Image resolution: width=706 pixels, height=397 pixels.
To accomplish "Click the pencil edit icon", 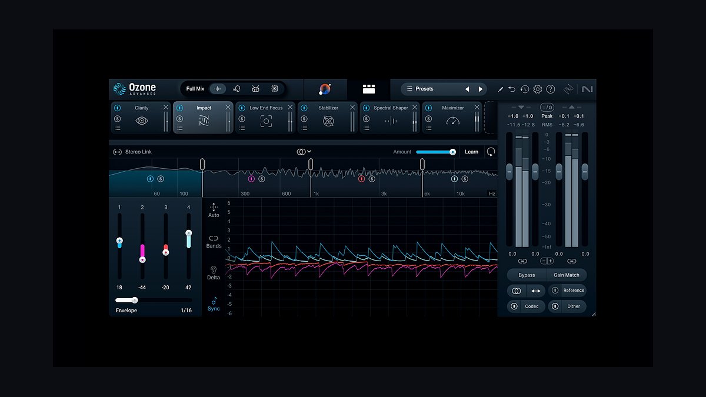I will 501,89.
